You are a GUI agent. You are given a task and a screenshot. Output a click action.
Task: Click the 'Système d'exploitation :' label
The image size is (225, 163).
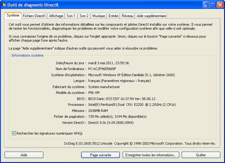pos(69,75)
